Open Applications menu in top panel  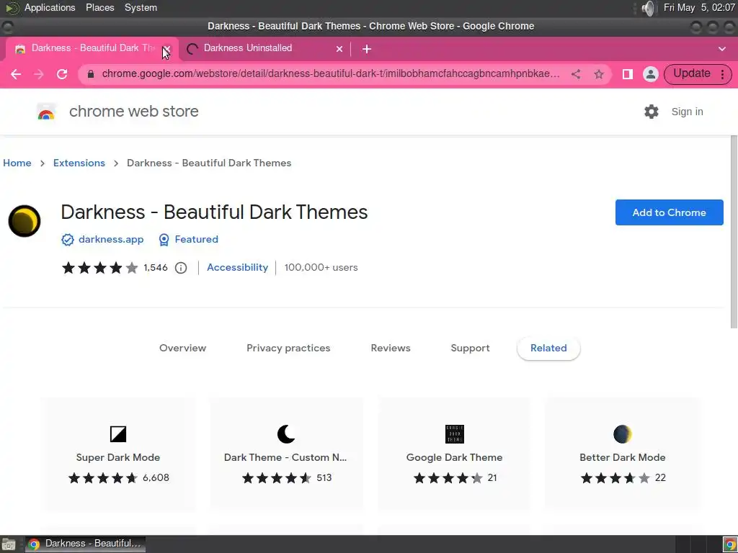pyautogui.click(x=50, y=7)
